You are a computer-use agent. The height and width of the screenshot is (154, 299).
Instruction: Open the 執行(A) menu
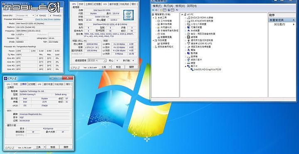click(x=169, y=6)
